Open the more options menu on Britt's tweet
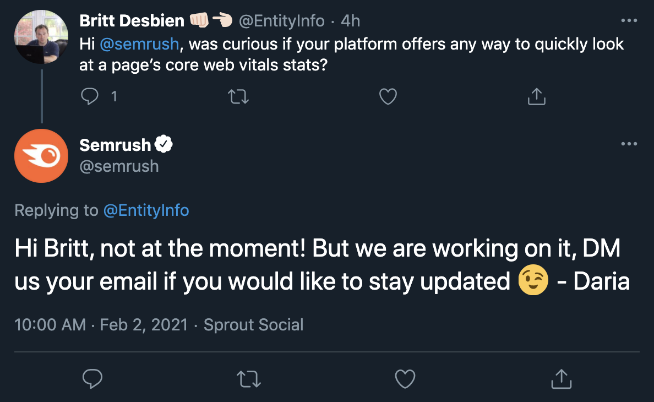This screenshot has width=654, height=402. [x=629, y=20]
